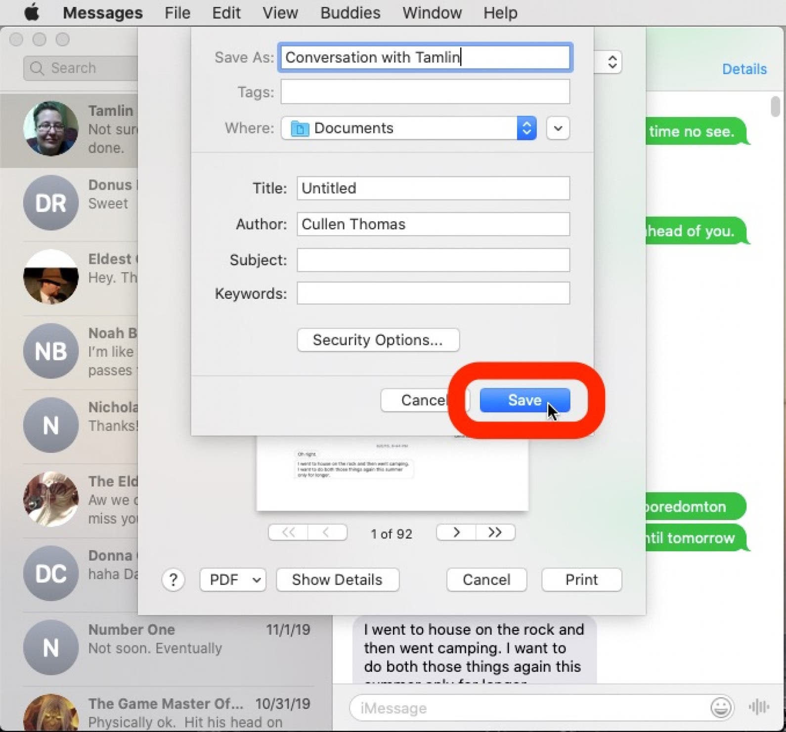This screenshot has width=786, height=732.
Task: Click the conversation scrollbar
Action: click(775, 107)
